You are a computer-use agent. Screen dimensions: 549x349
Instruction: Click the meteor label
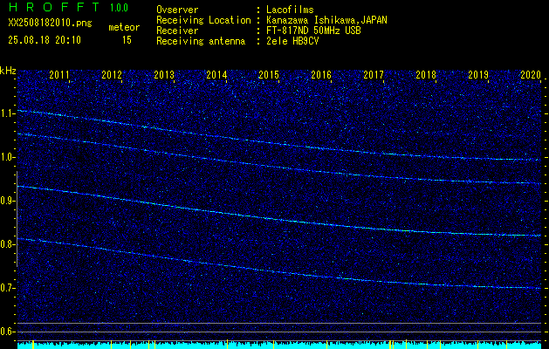pyautogui.click(x=124, y=27)
